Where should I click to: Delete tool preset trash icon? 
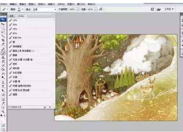coord(50,107)
